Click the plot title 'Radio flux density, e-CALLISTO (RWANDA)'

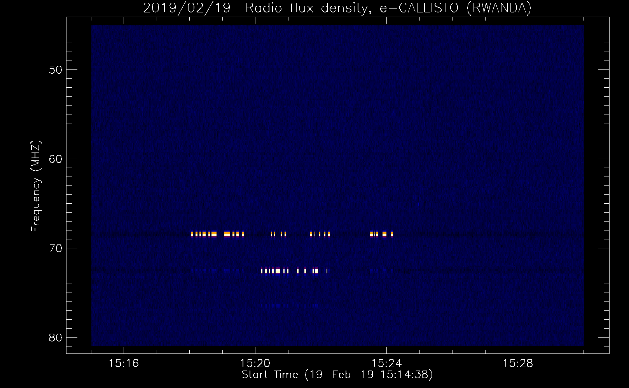pos(388,8)
